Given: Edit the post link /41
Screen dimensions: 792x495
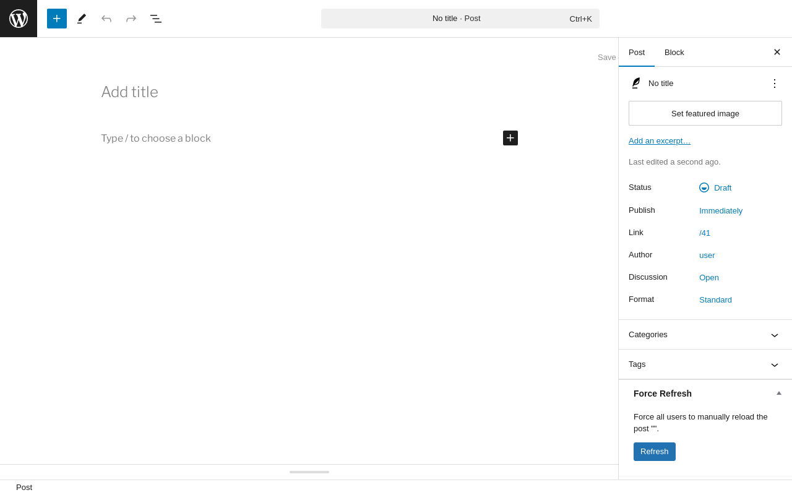Looking at the screenshot, I should [705, 233].
